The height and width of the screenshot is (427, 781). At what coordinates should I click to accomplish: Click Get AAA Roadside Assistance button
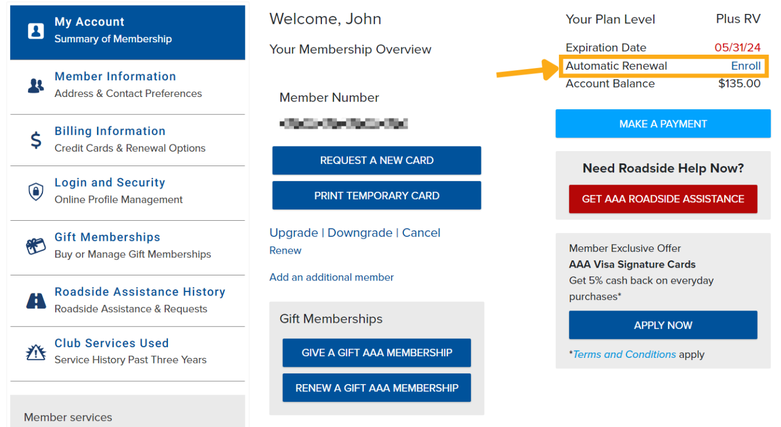pyautogui.click(x=663, y=199)
